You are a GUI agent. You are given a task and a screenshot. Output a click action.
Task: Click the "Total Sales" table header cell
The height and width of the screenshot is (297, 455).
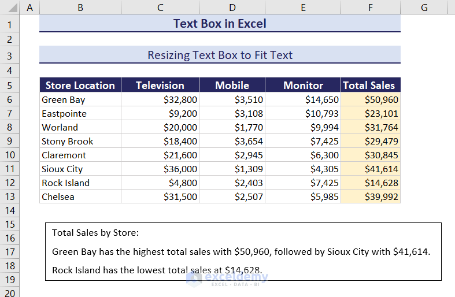coord(370,86)
